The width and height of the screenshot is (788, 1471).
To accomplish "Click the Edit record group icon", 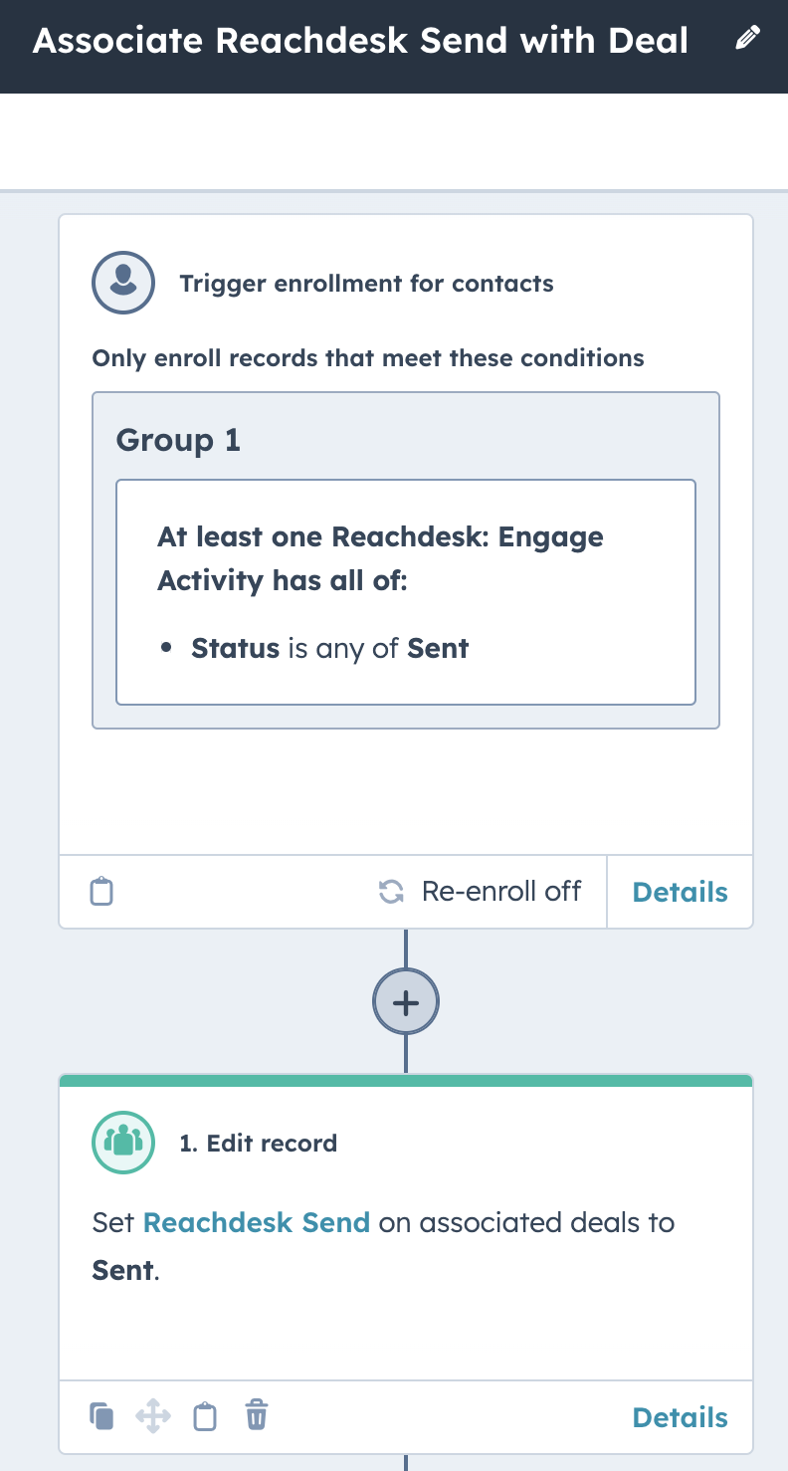I will (123, 1143).
